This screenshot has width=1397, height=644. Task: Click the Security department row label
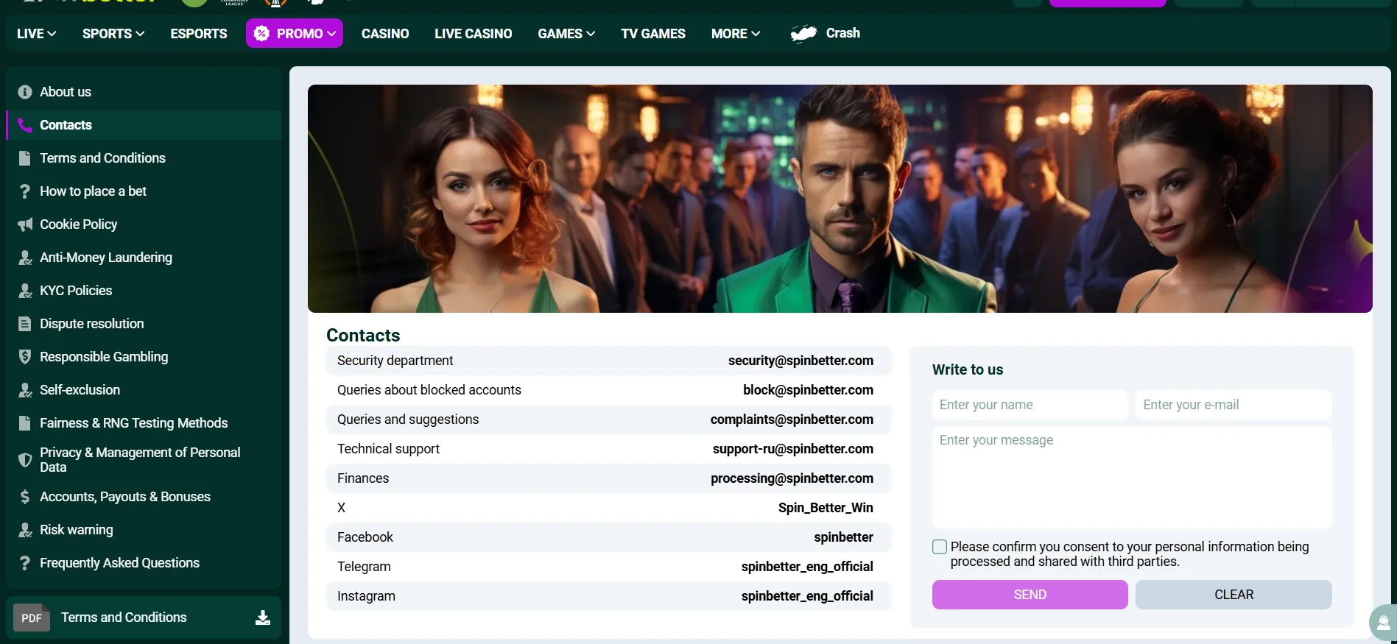coord(395,361)
